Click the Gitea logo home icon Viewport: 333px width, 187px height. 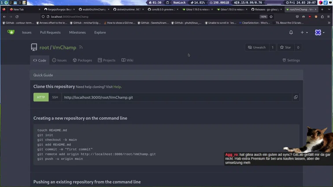(x=11, y=32)
